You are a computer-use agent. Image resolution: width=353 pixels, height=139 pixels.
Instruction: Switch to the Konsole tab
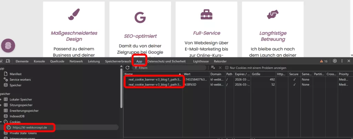[39, 61]
